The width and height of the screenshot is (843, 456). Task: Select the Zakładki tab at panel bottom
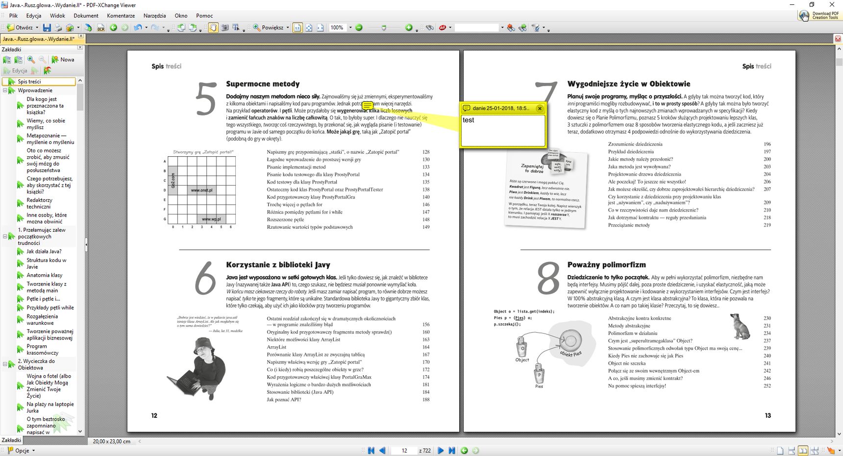point(11,440)
